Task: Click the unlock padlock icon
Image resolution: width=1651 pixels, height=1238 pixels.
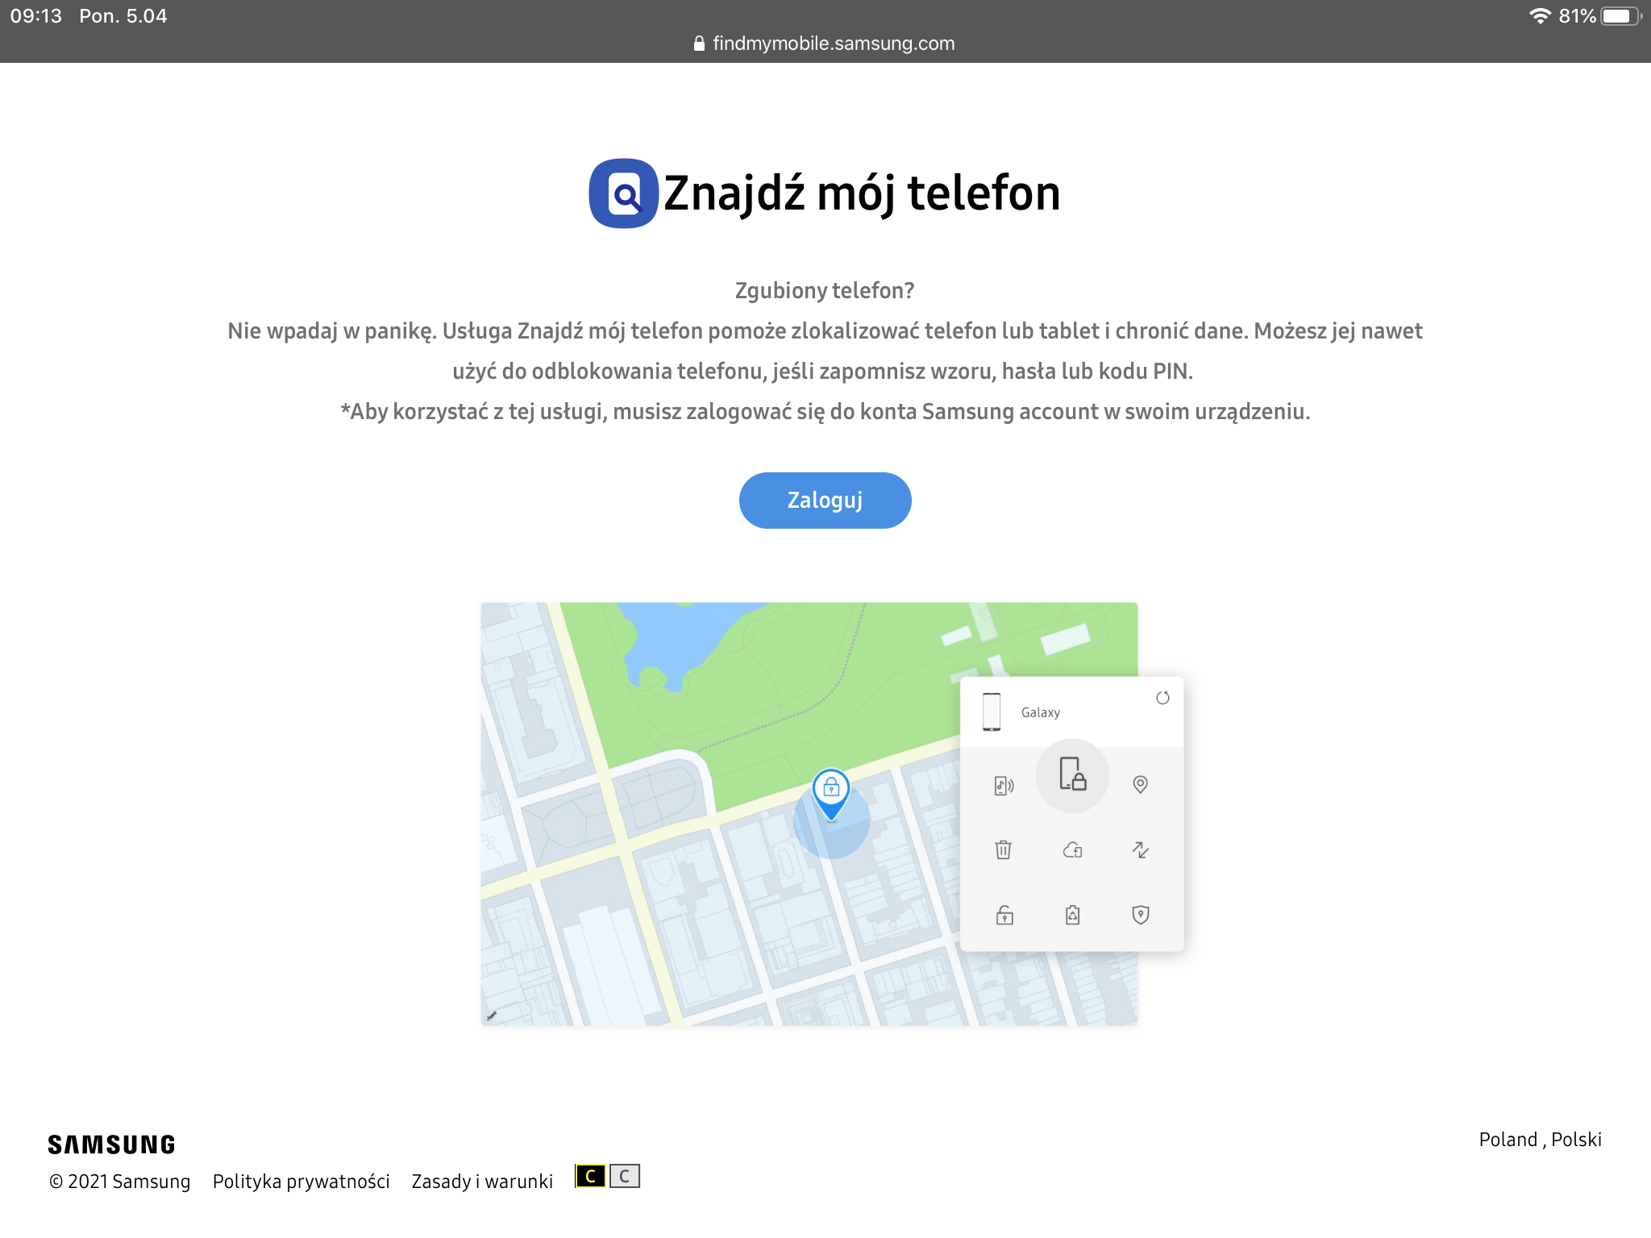Action: point(1004,915)
